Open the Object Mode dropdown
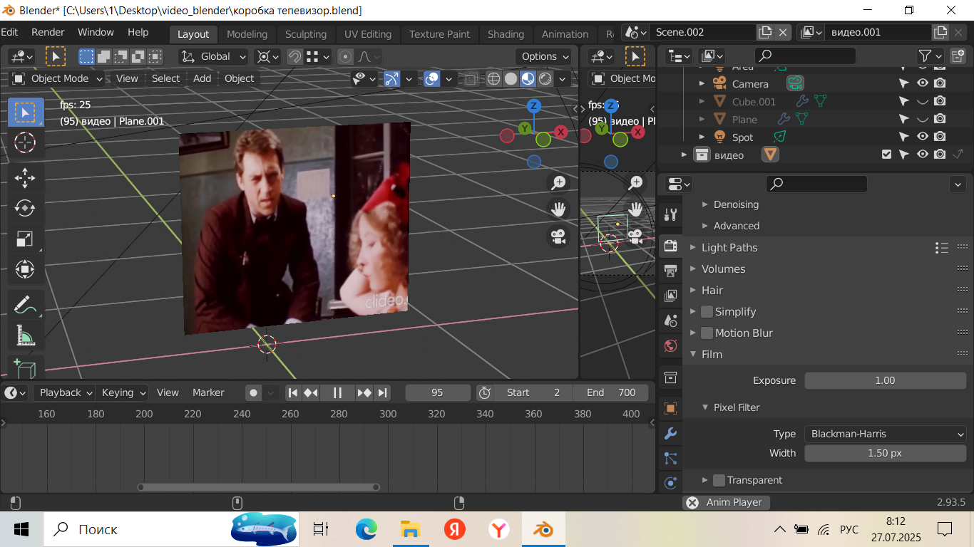The width and height of the screenshot is (974, 547). [59, 78]
